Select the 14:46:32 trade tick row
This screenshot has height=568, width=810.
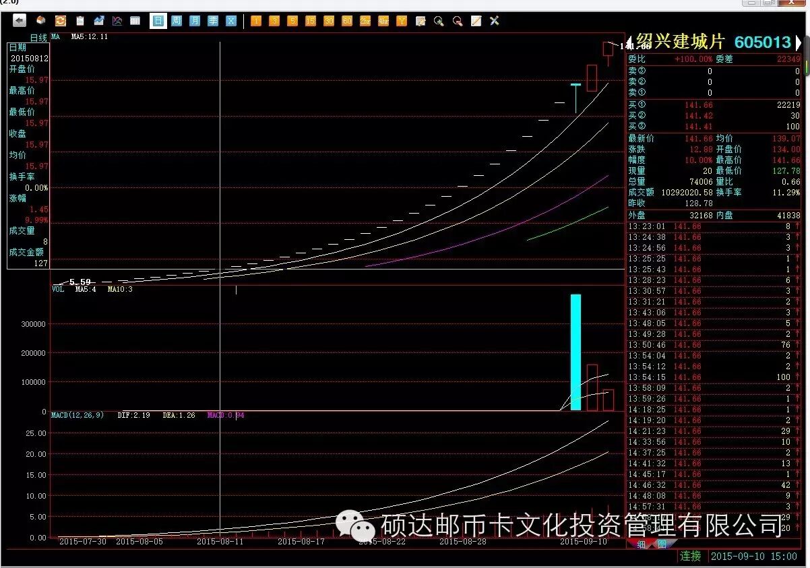pyautogui.click(x=714, y=485)
